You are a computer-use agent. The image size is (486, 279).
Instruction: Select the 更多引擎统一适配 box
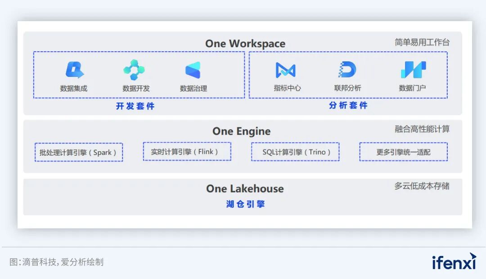click(403, 152)
